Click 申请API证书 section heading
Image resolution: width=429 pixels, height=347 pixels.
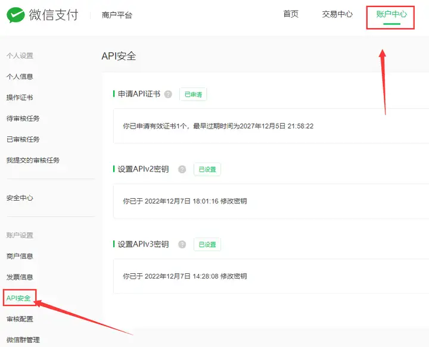[139, 94]
